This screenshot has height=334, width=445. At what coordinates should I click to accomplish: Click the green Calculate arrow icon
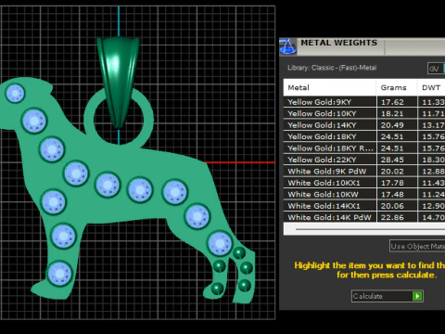pos(417,296)
